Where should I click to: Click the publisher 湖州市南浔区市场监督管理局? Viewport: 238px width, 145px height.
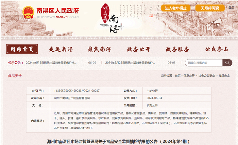[72, 98]
